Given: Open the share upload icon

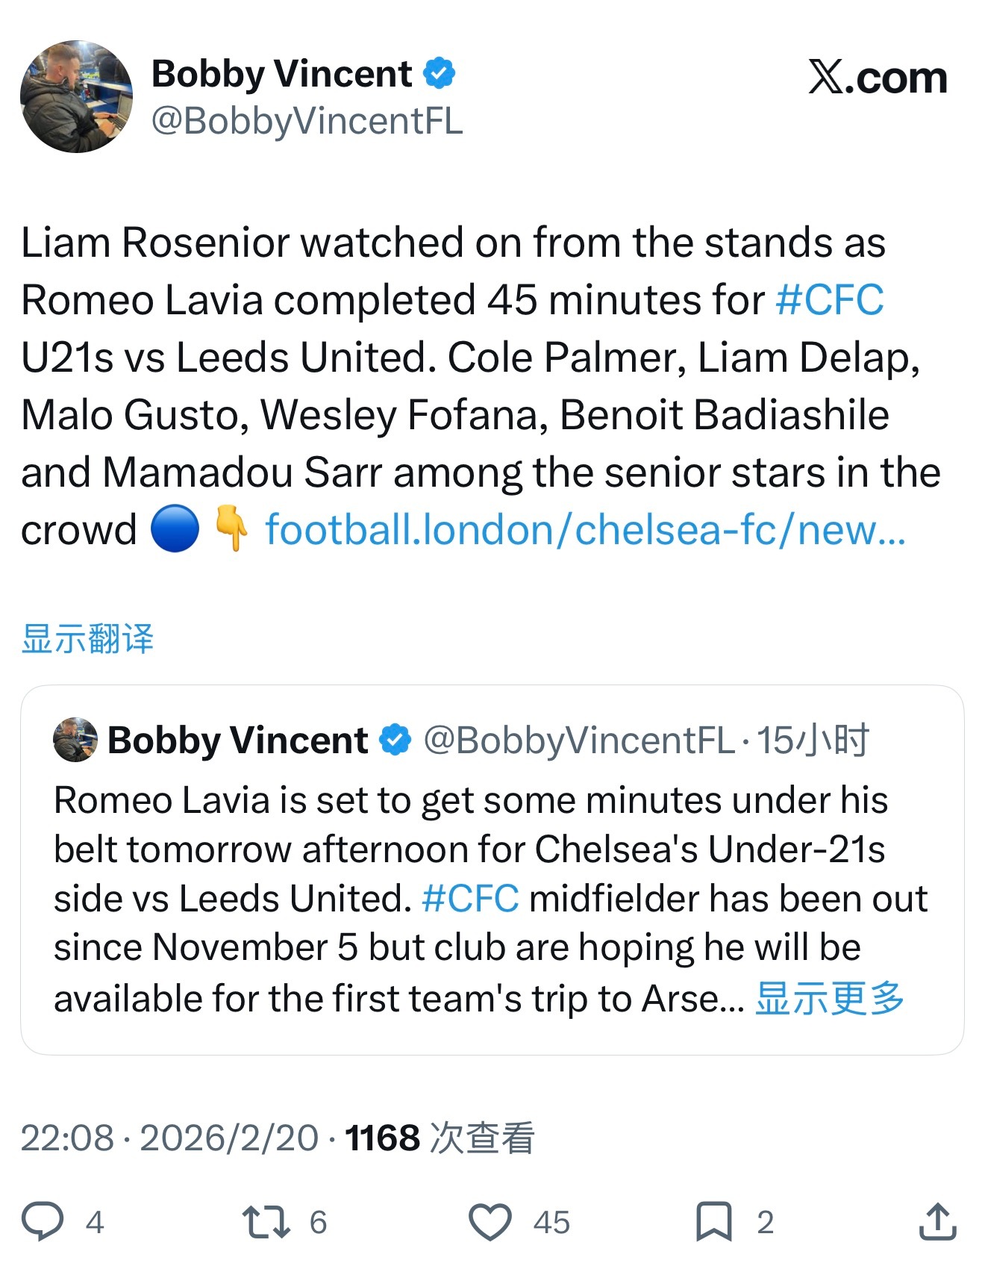Looking at the screenshot, I should 937,1221.
